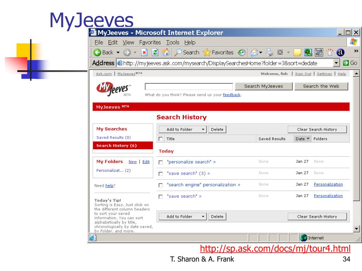The width and height of the screenshot is (362, 271).
Task: Open the bottom Add to Folder dropdown
Action: pyautogui.click(x=183, y=216)
